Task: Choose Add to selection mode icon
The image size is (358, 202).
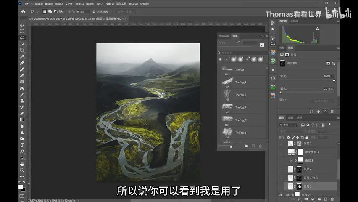Action: [50, 11]
